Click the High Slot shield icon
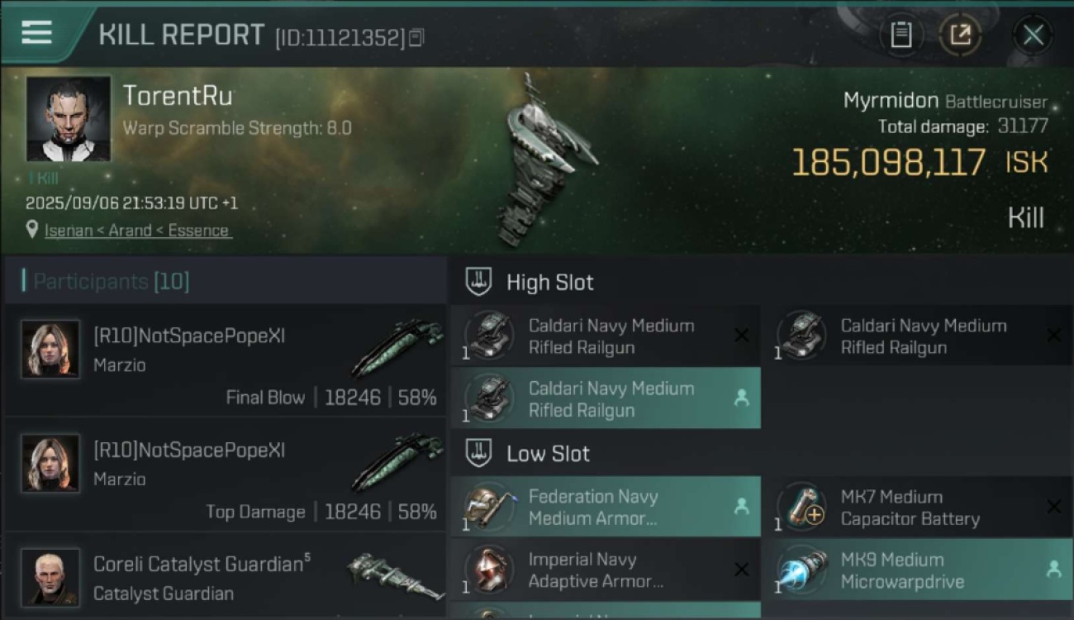The width and height of the screenshot is (1074, 620). [479, 282]
